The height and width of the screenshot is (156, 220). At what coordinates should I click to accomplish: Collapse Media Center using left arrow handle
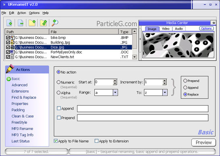[140, 39]
